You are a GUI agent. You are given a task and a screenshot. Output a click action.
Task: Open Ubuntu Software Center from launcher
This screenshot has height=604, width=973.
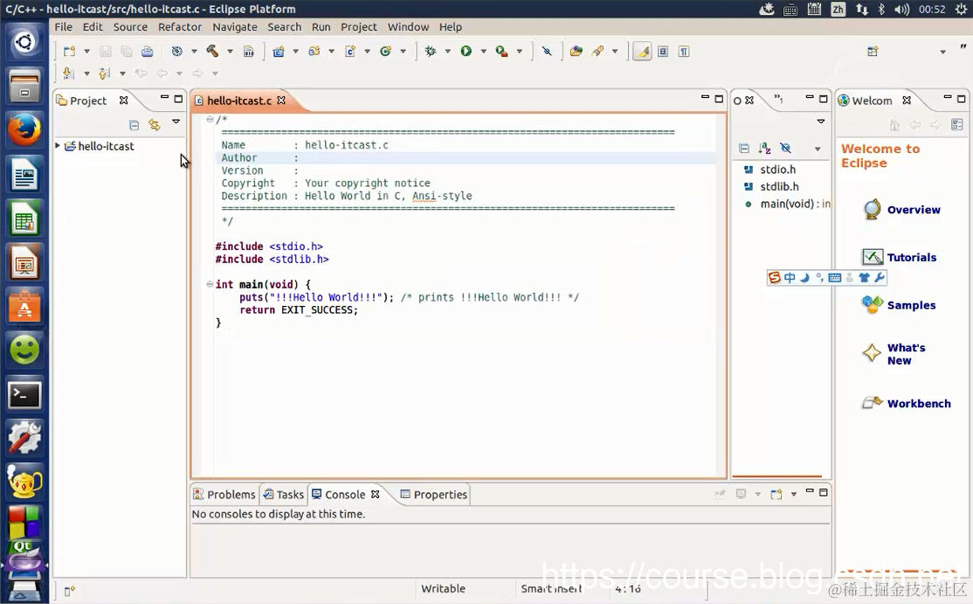tap(24, 306)
